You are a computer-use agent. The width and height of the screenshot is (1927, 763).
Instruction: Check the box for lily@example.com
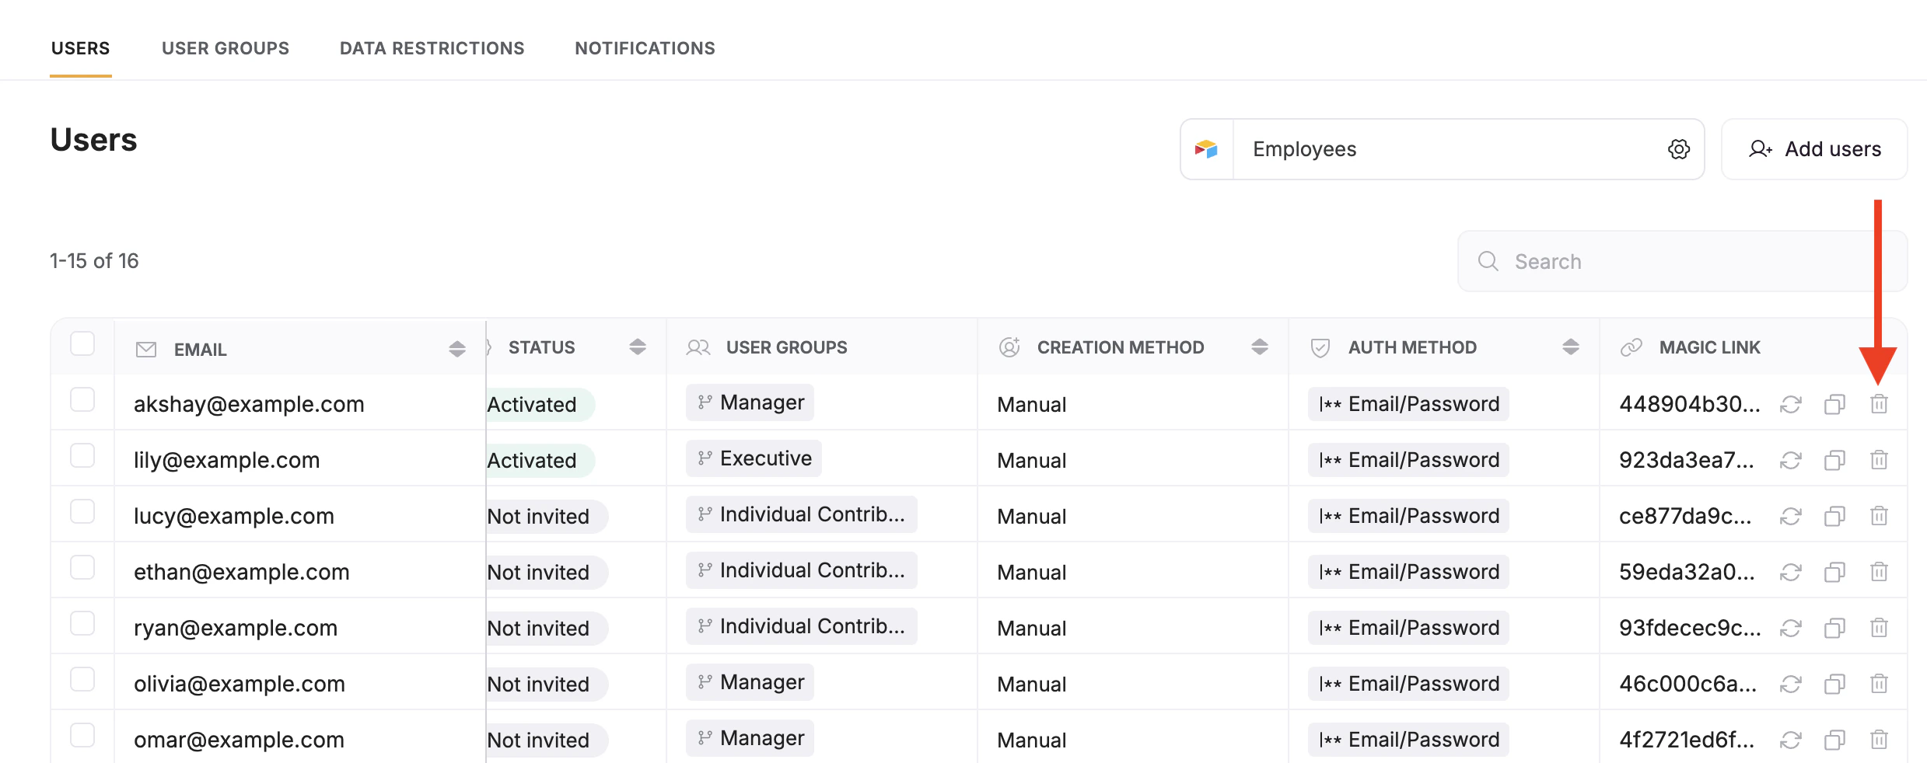tap(82, 455)
